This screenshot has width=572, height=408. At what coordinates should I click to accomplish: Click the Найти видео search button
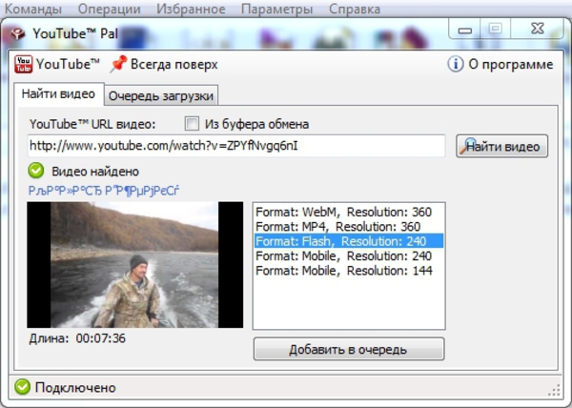(x=502, y=146)
